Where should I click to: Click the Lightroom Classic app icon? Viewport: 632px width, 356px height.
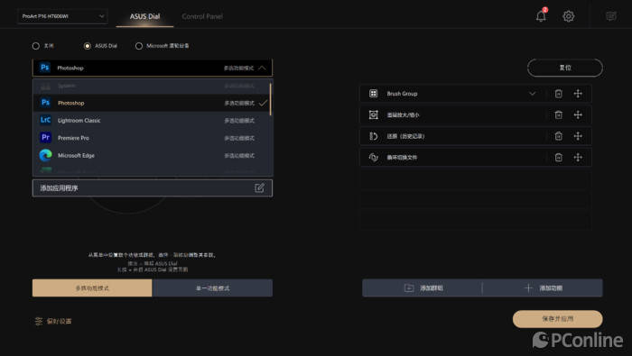[45, 120]
